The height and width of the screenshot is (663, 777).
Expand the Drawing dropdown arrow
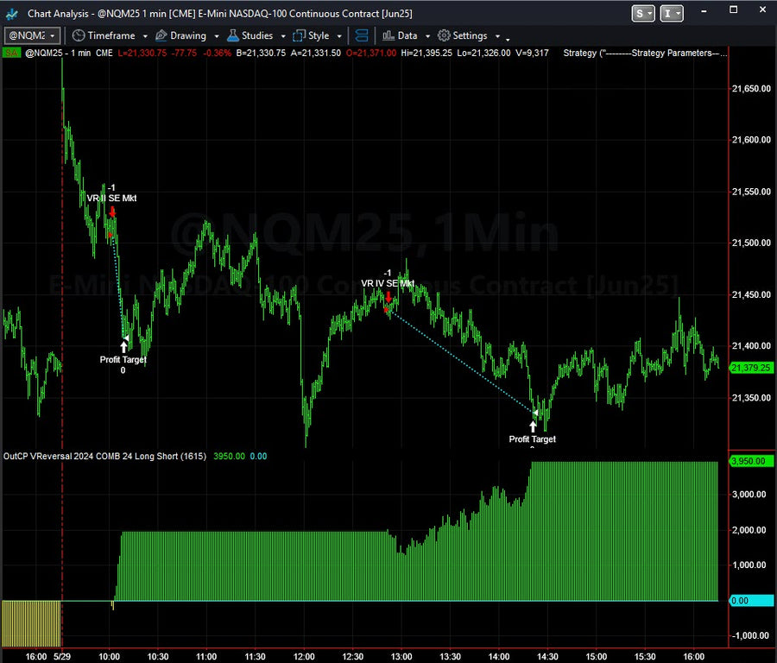coord(217,36)
